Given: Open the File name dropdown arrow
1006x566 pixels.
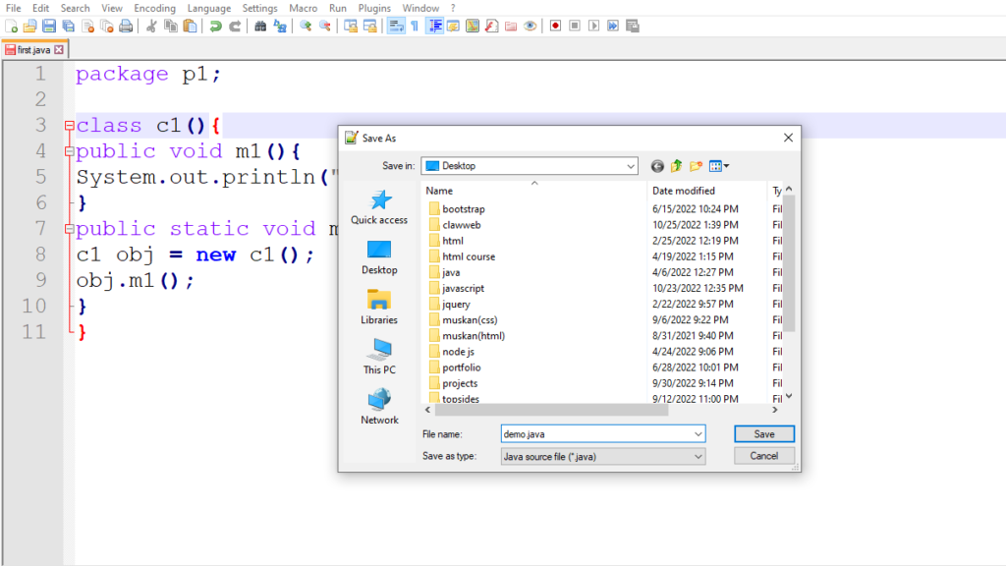Looking at the screenshot, I should coord(699,434).
